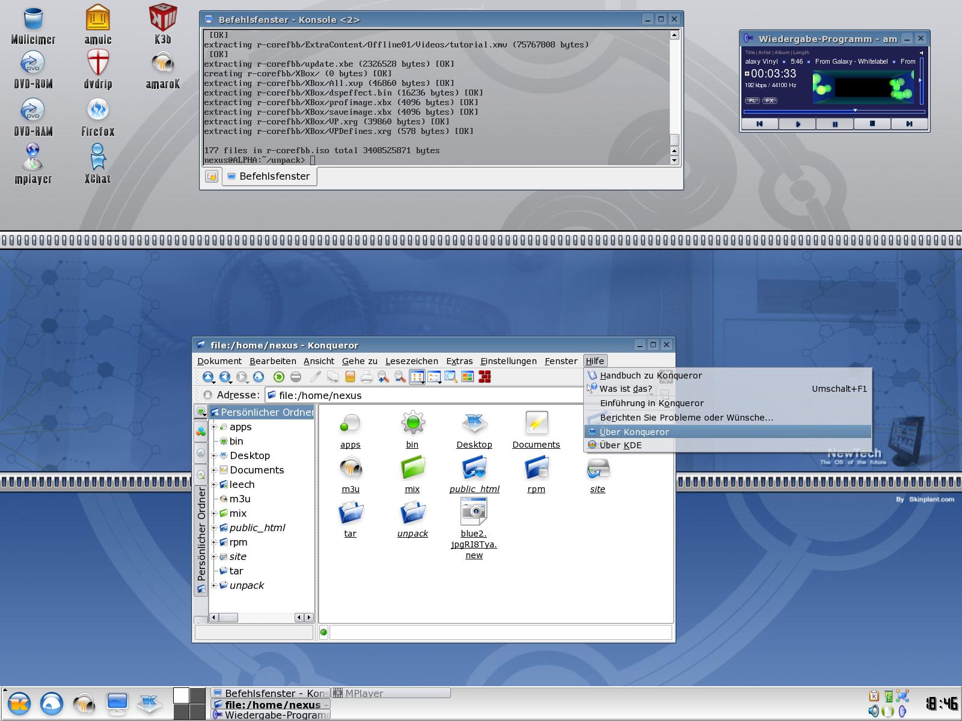Pause playback in the Wiedergabe-Programm
The image size is (962, 721).
(835, 124)
